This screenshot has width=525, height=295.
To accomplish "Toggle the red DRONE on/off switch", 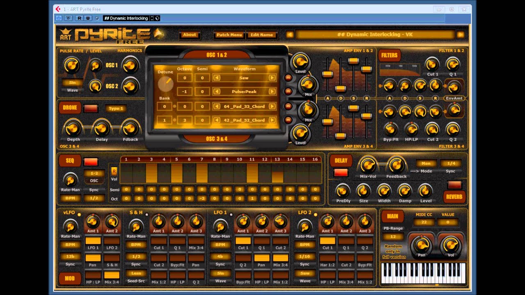I will 91,108.
